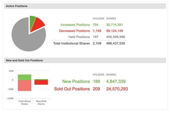Click the Sold Out Positions label
This screenshot has width=171, height=113.
point(72,89)
